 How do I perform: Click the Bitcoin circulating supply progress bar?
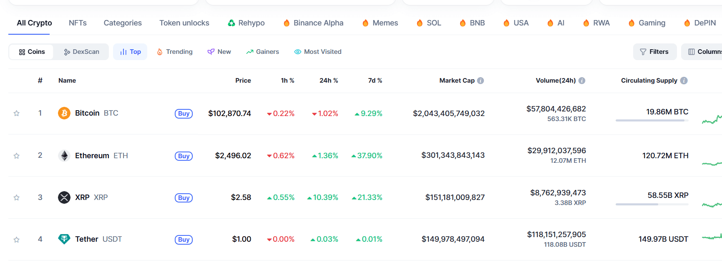point(652,121)
